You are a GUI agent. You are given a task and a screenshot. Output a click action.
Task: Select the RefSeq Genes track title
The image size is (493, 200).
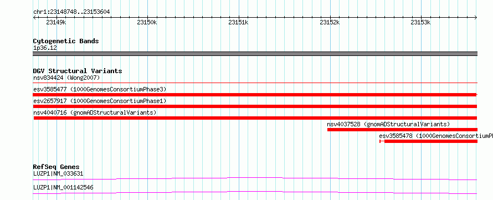click(57, 167)
